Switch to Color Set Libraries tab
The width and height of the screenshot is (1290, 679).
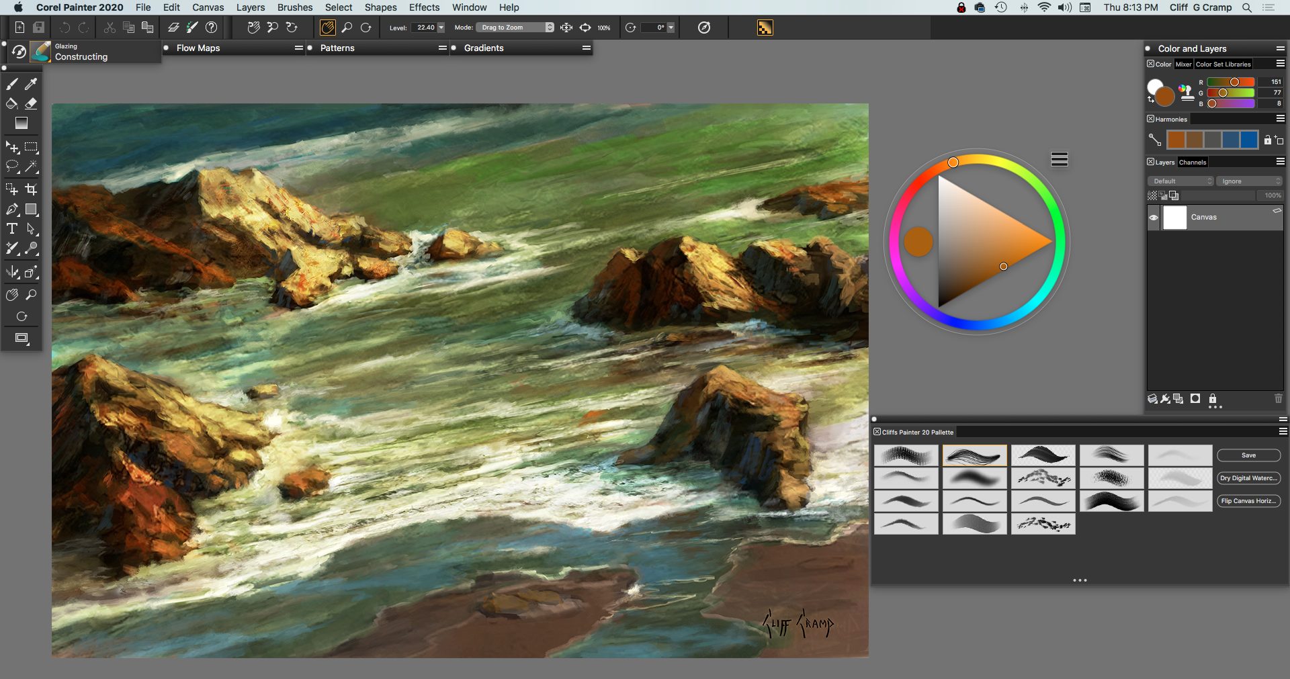point(1223,64)
